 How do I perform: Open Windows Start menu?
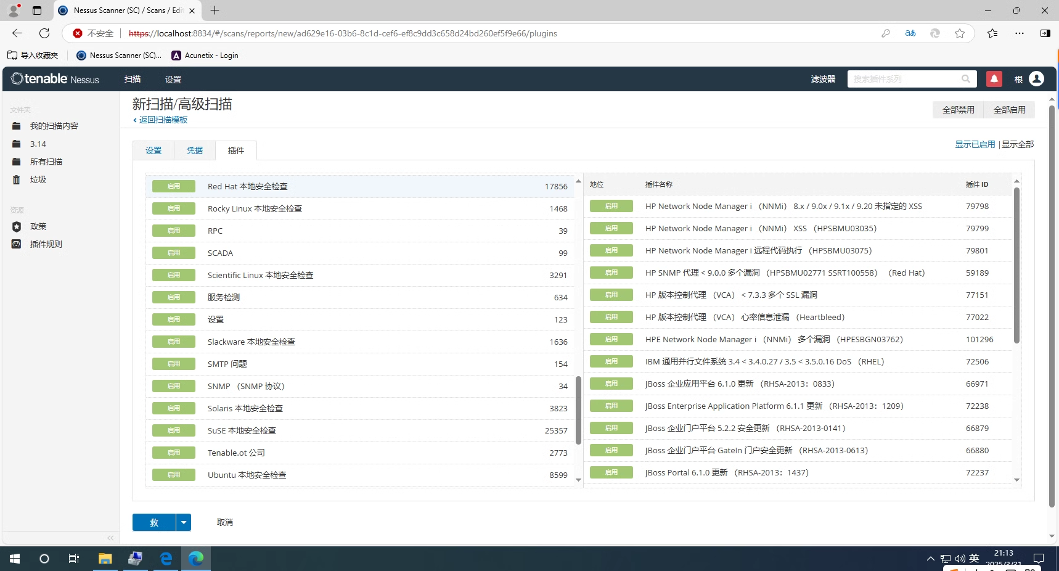click(x=15, y=559)
